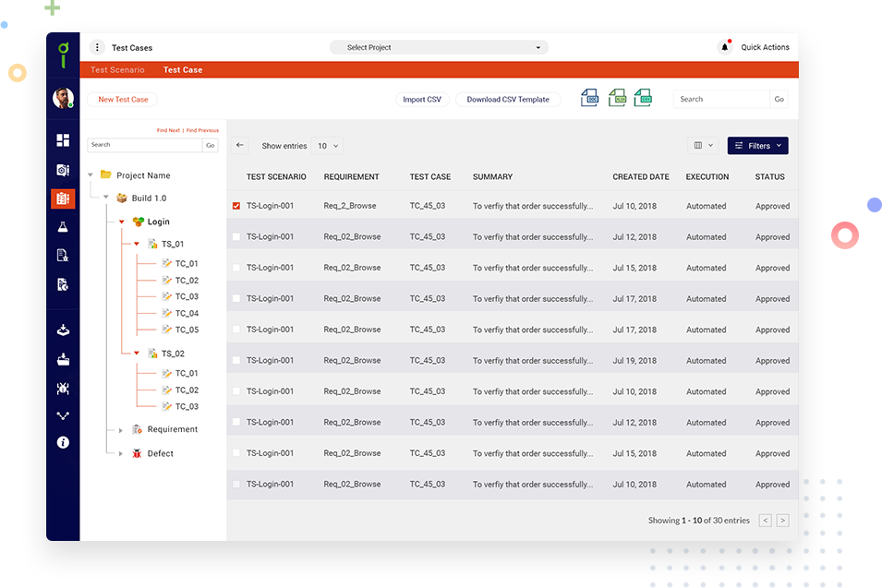Screen dimensions: 882x588
Task: Click the Find Previous link
Action: [202, 130]
